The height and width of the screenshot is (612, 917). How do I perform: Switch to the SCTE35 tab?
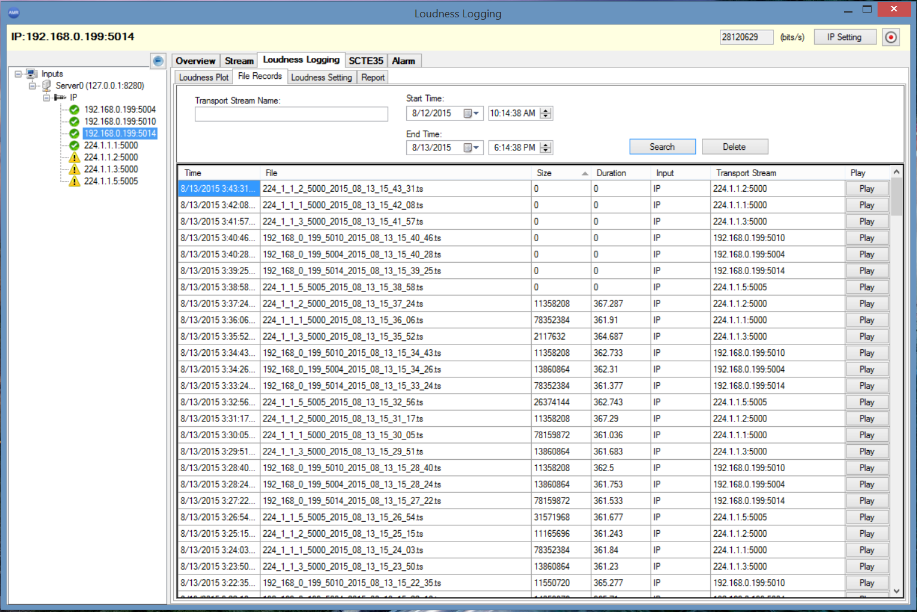pos(366,61)
